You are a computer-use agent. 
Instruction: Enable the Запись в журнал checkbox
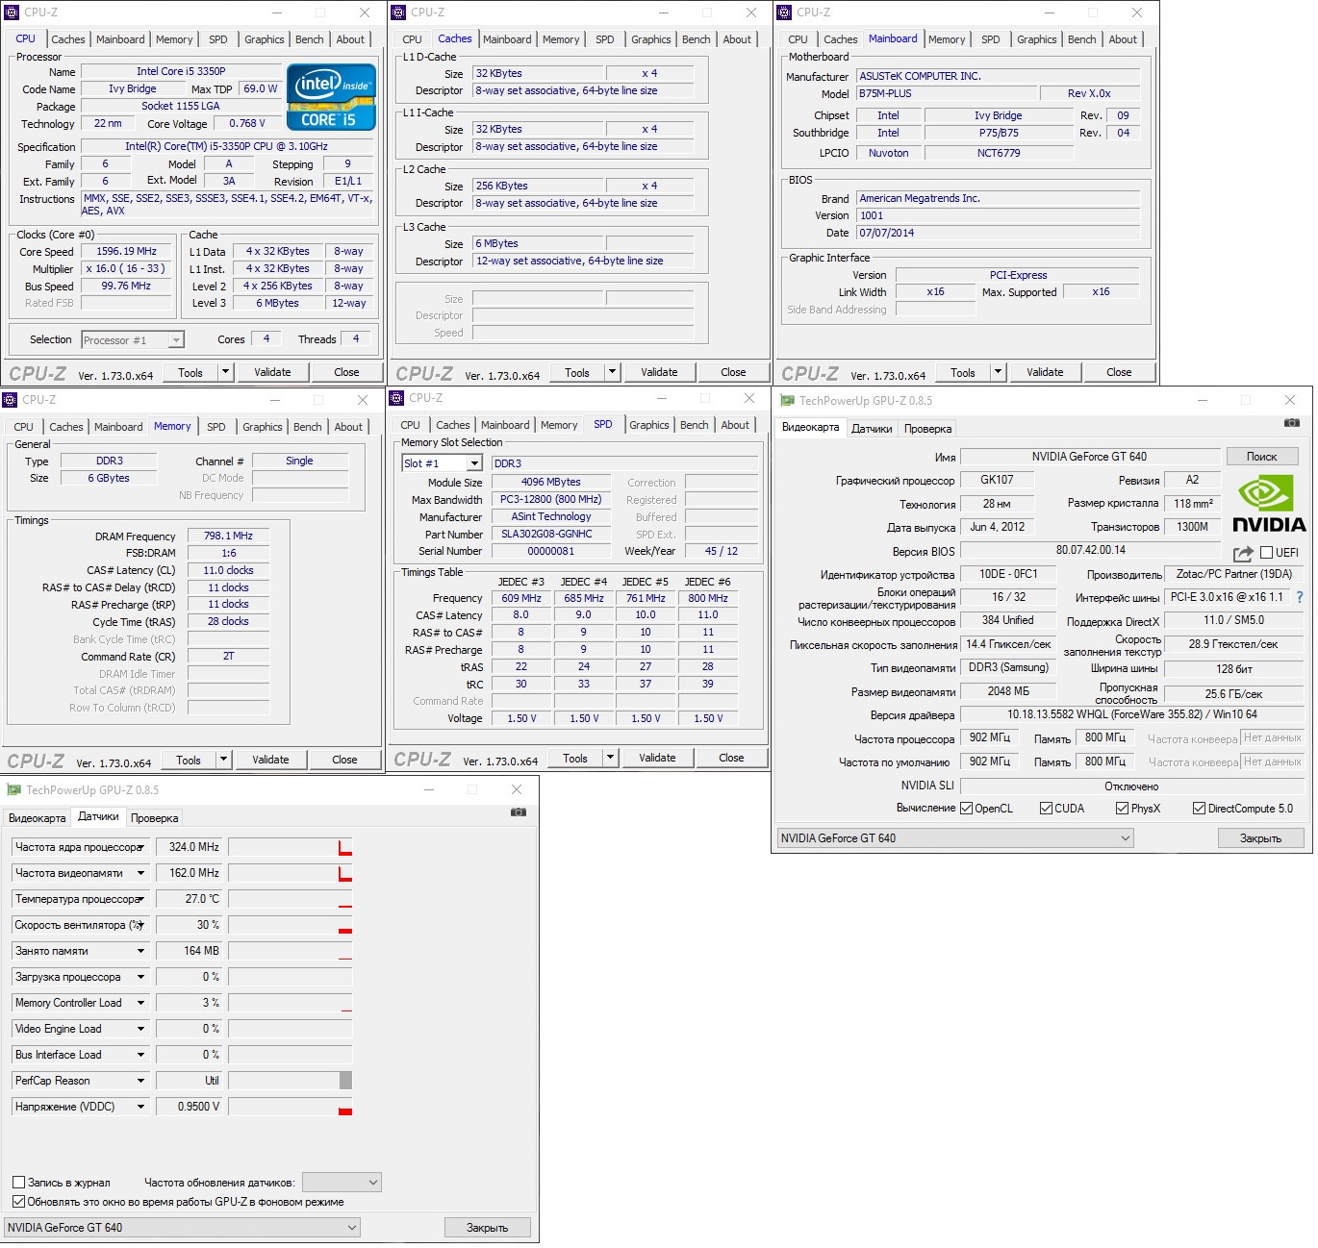pos(18,1183)
